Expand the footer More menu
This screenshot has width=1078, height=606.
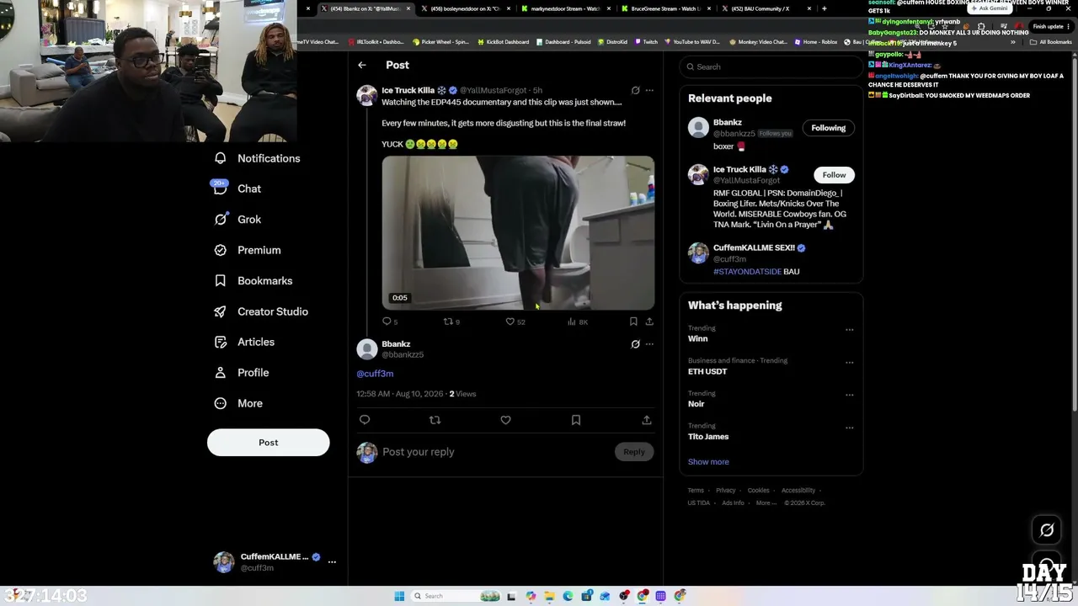[x=766, y=503]
